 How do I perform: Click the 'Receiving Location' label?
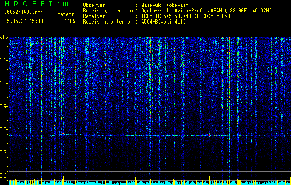pyautogui.click(x=108, y=11)
